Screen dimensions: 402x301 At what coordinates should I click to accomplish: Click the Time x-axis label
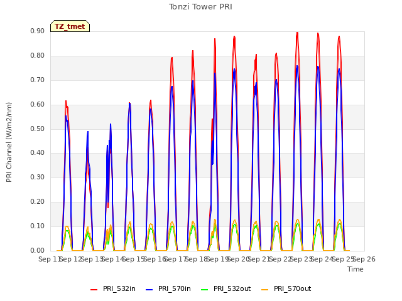pyautogui.click(x=356, y=269)
